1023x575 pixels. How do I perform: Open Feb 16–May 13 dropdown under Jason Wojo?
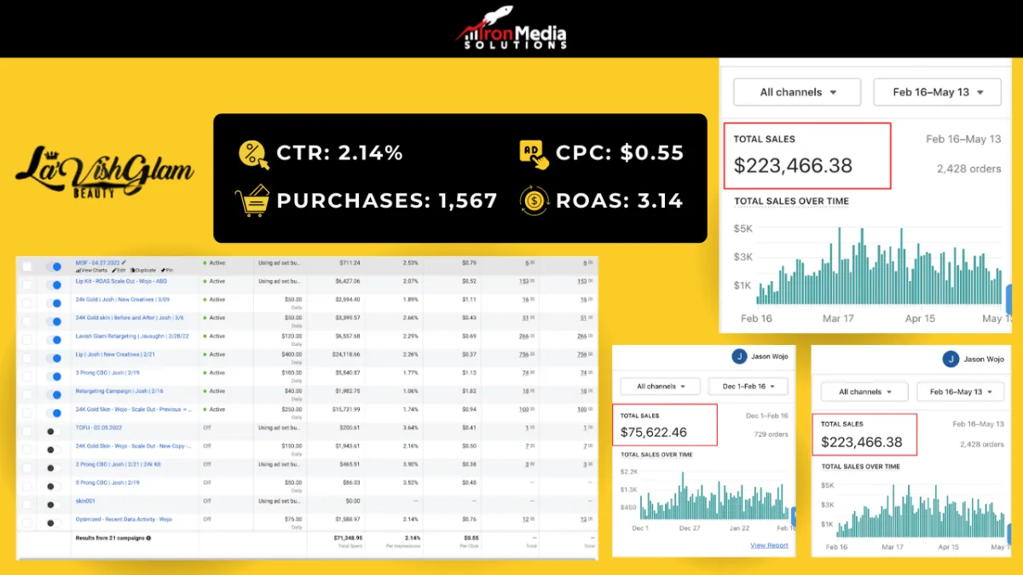point(961,392)
